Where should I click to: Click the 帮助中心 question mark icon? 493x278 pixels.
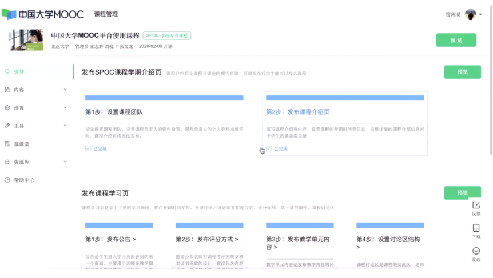(x=7, y=180)
